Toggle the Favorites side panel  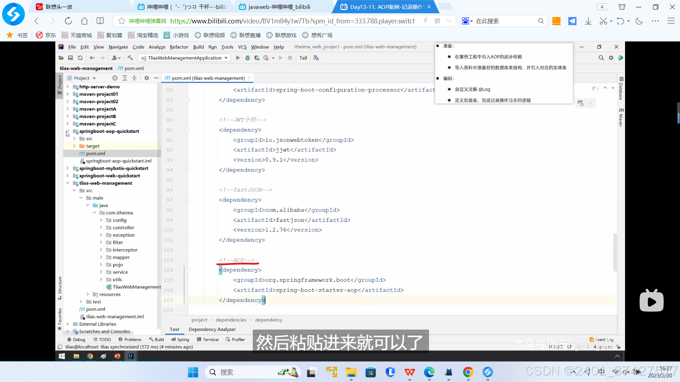pos(60,319)
